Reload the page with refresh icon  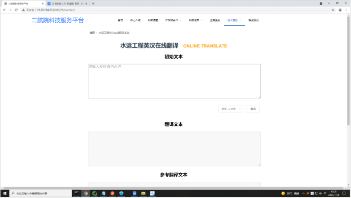pyautogui.click(x=16, y=10)
